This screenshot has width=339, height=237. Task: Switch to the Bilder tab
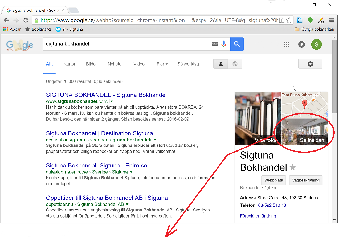[92, 64]
